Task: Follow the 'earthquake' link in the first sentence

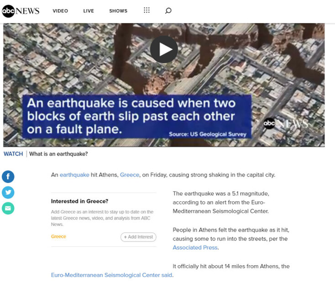Action: click(x=74, y=175)
